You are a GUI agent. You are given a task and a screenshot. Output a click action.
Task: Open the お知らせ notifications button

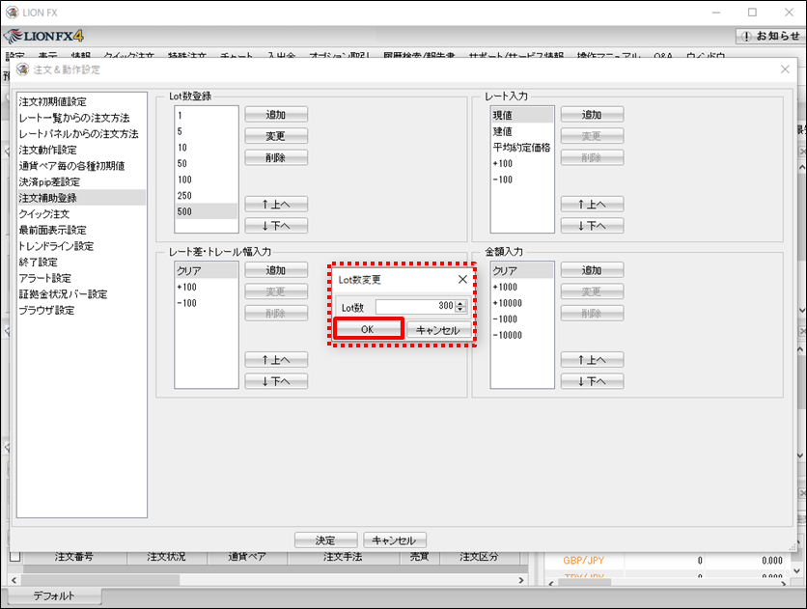click(x=771, y=36)
